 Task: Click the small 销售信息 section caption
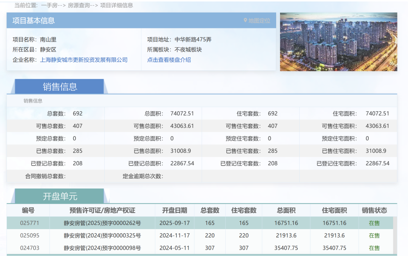point(33,101)
